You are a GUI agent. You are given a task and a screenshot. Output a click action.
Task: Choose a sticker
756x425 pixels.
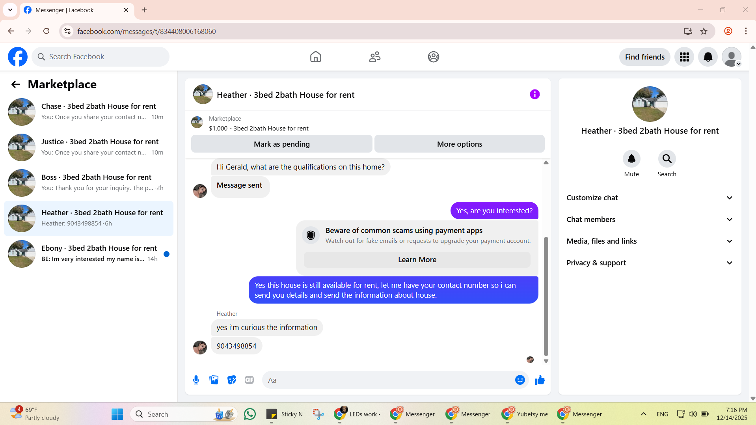[232, 380]
